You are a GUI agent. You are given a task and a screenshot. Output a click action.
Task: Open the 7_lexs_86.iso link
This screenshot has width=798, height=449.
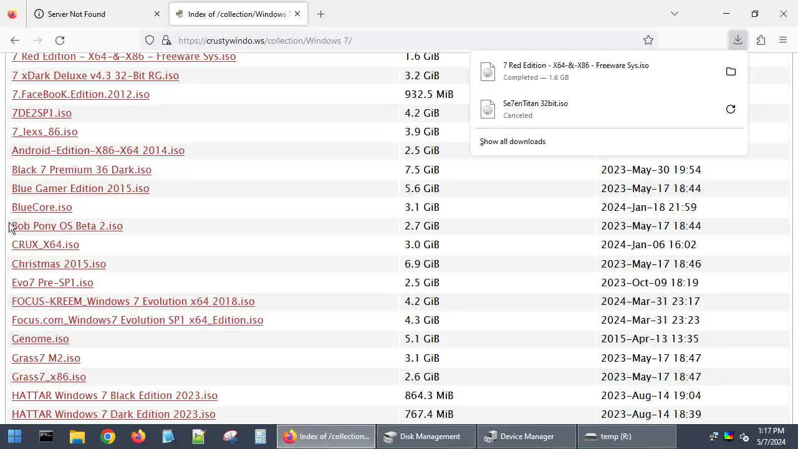click(x=45, y=132)
